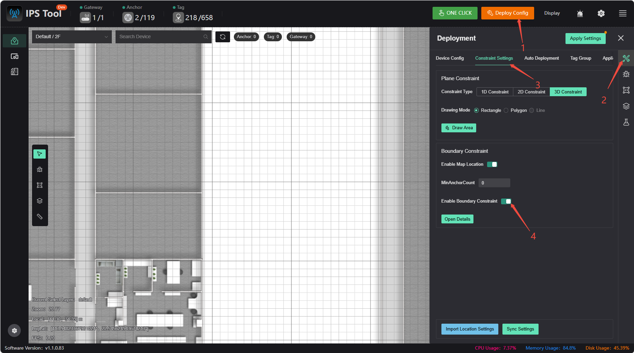
Task: Click the Gateway: 0 counter pill
Action: point(301,37)
